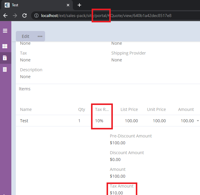
Task: Reload the page with the refresh icon
Action: pos(25,16)
